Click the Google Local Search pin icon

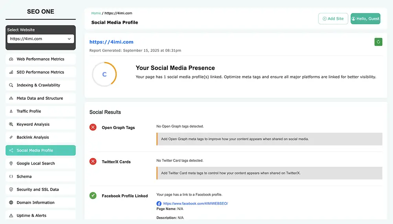pyautogui.click(x=11, y=163)
